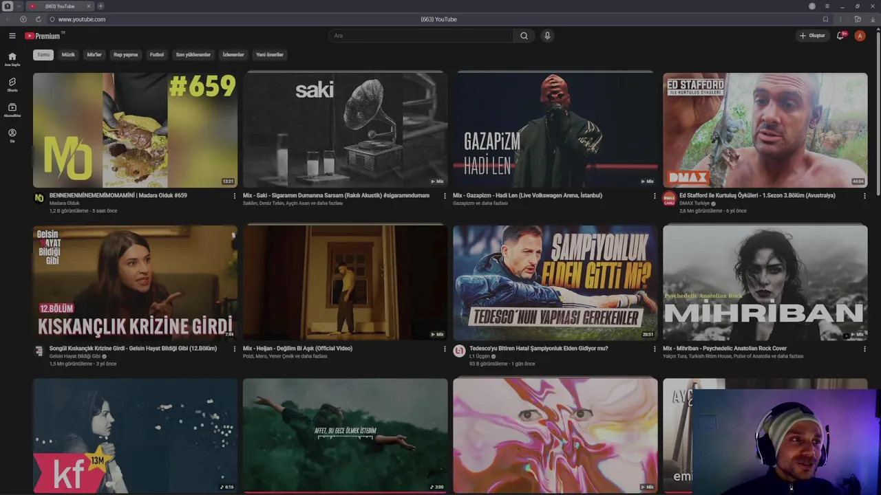Select the Rap yapma filter chip
Image resolution: width=881 pixels, height=495 pixels.
click(x=126, y=54)
